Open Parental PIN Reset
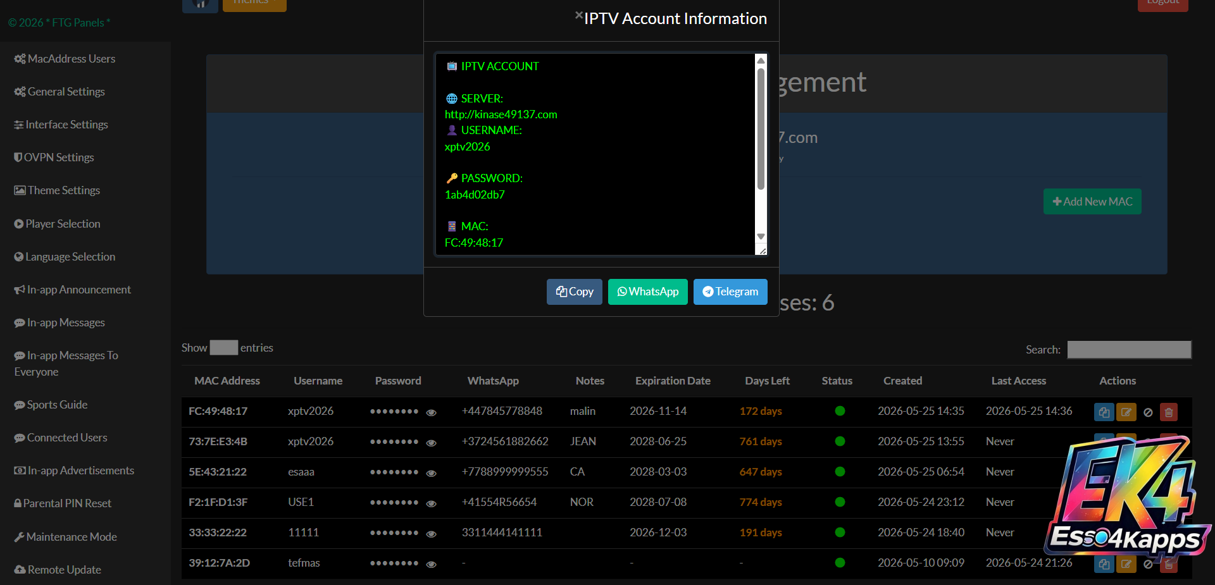This screenshot has width=1215, height=585. point(63,503)
